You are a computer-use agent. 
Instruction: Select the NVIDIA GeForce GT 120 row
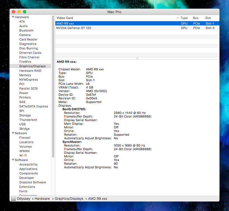(x=137, y=28)
